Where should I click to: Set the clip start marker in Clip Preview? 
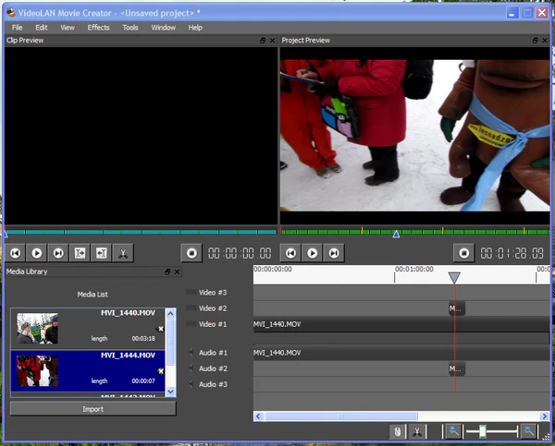tap(80, 252)
